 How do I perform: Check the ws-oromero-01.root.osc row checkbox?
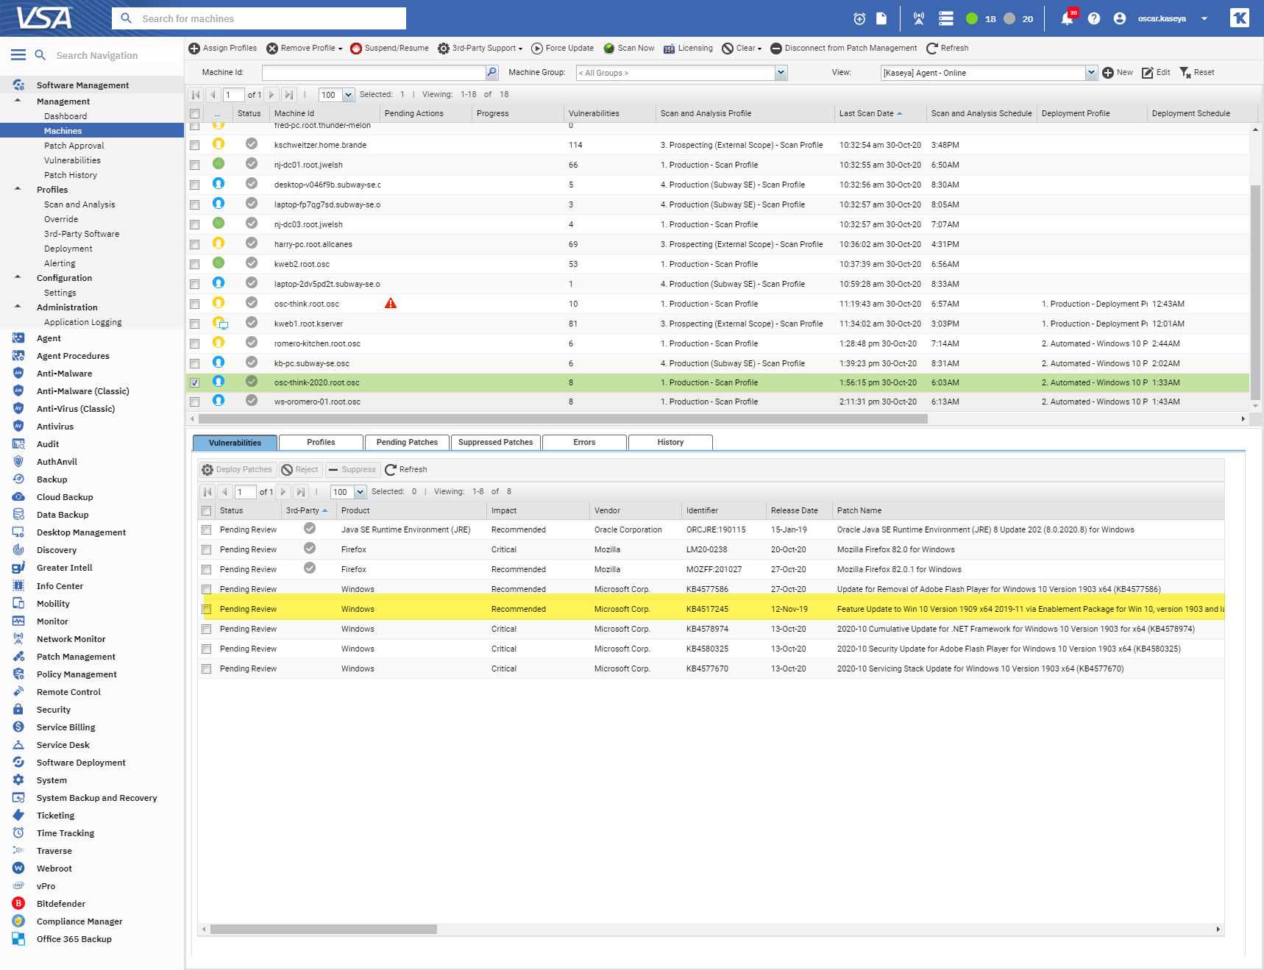click(x=195, y=402)
